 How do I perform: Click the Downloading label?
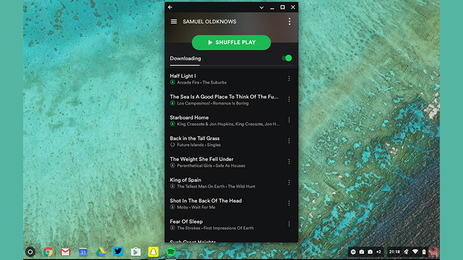pos(185,58)
